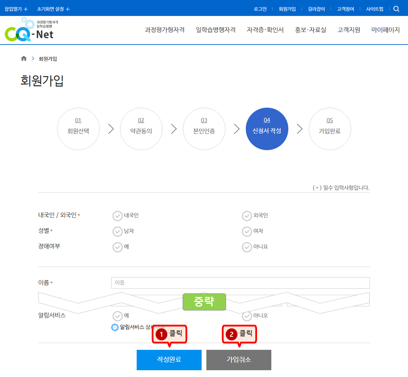The width and height of the screenshot is (408, 377).
Task: Click the alarm service speech bubble icon
Action: [115, 327]
